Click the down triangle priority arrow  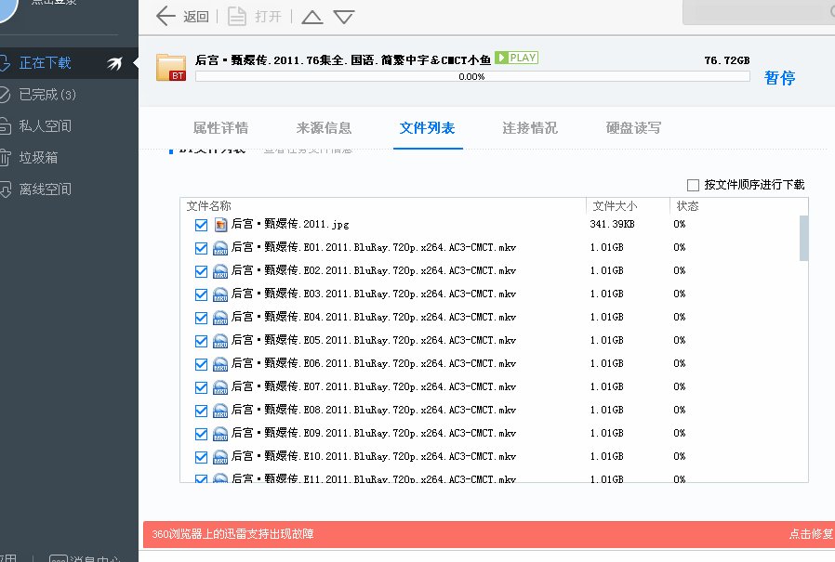point(342,16)
